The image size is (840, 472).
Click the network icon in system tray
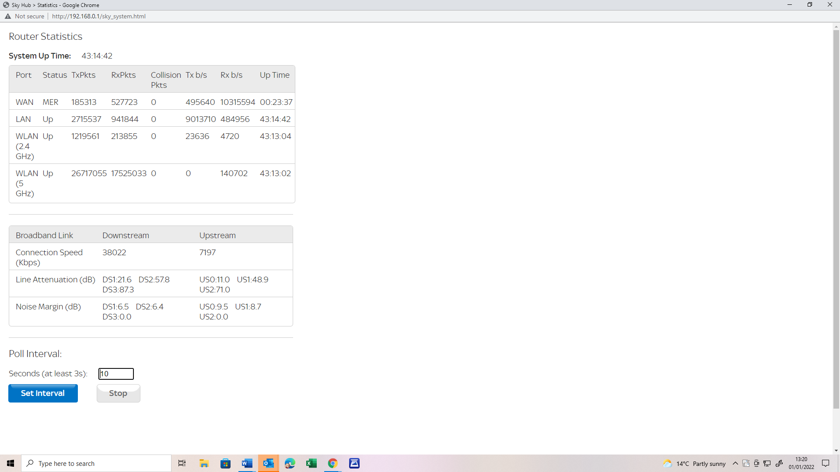click(x=767, y=463)
